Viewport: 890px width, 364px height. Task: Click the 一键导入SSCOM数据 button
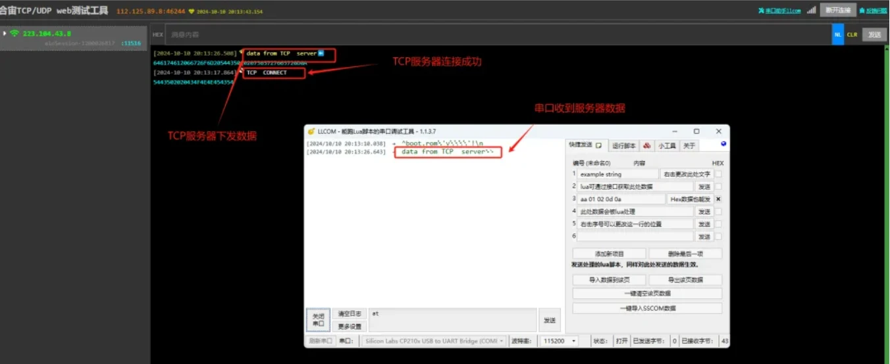click(647, 308)
